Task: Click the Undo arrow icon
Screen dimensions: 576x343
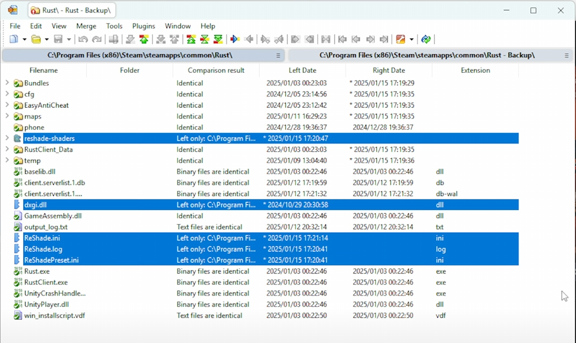Action: tap(83, 39)
